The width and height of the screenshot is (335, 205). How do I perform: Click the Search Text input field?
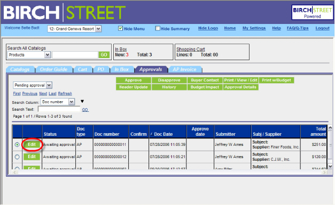pyautogui.click(x=59, y=109)
